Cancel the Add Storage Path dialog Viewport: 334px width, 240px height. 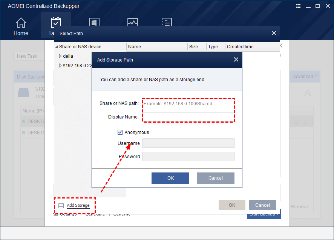(x=215, y=178)
